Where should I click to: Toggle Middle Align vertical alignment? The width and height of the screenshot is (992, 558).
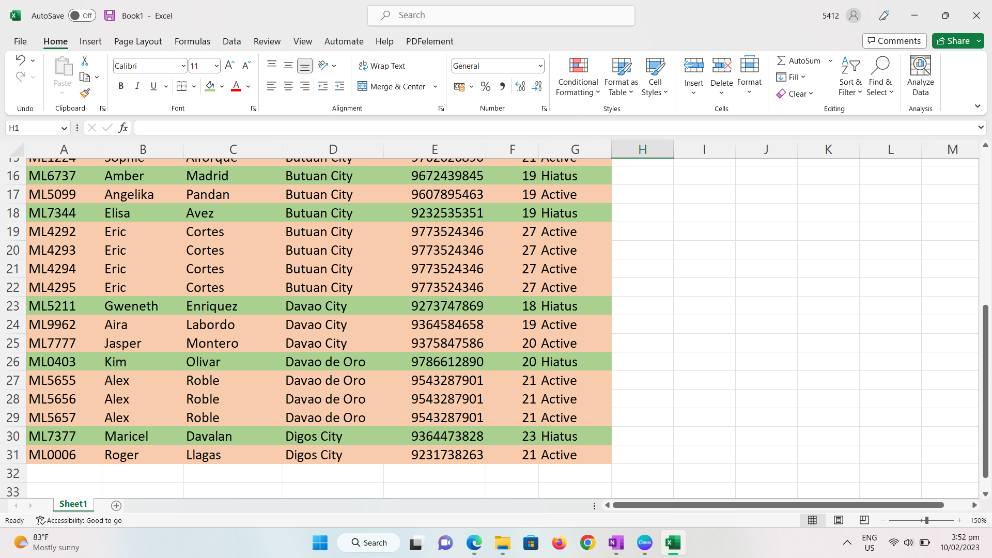(288, 65)
